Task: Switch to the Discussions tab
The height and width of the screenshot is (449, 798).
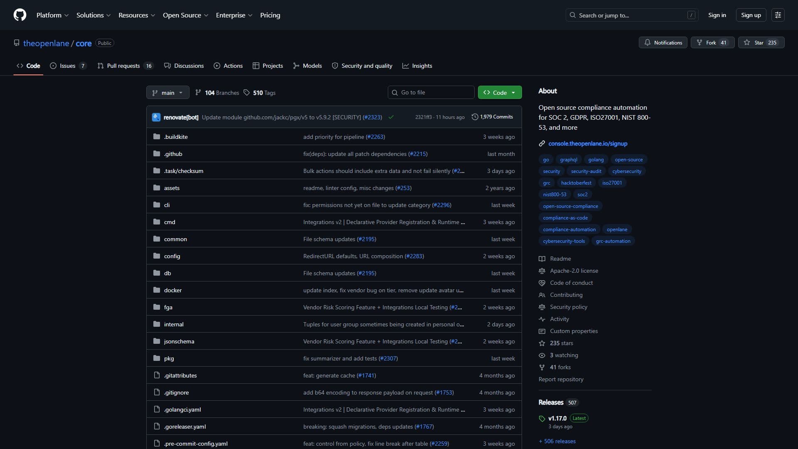Action: tap(184, 66)
